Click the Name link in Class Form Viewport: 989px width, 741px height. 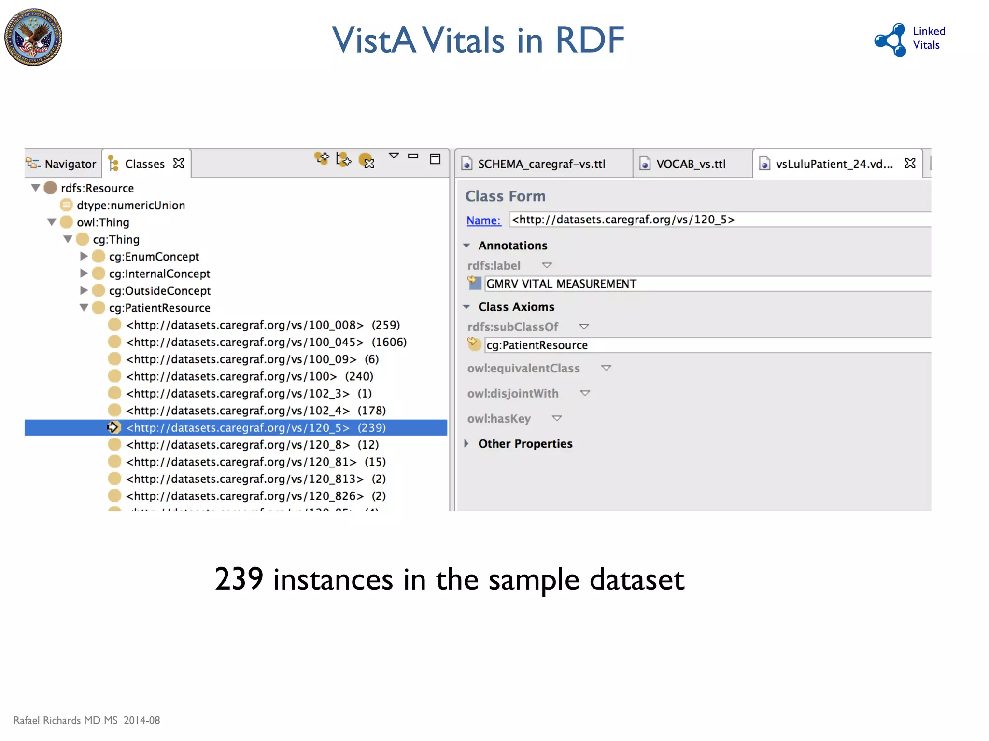point(483,220)
